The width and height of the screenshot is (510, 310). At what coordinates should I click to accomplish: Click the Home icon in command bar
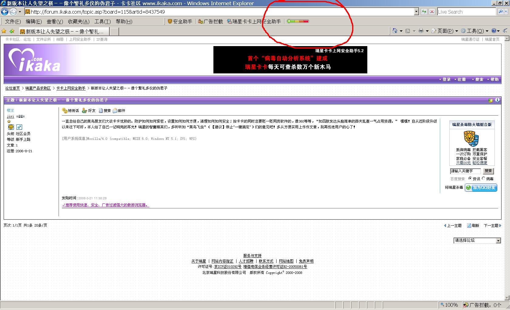[x=395, y=31]
